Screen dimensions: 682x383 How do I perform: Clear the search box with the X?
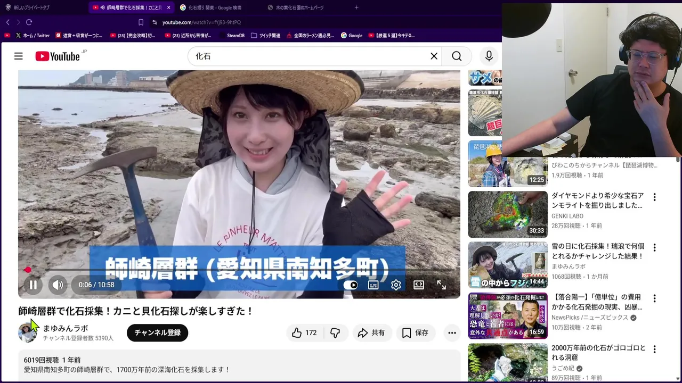[434, 56]
